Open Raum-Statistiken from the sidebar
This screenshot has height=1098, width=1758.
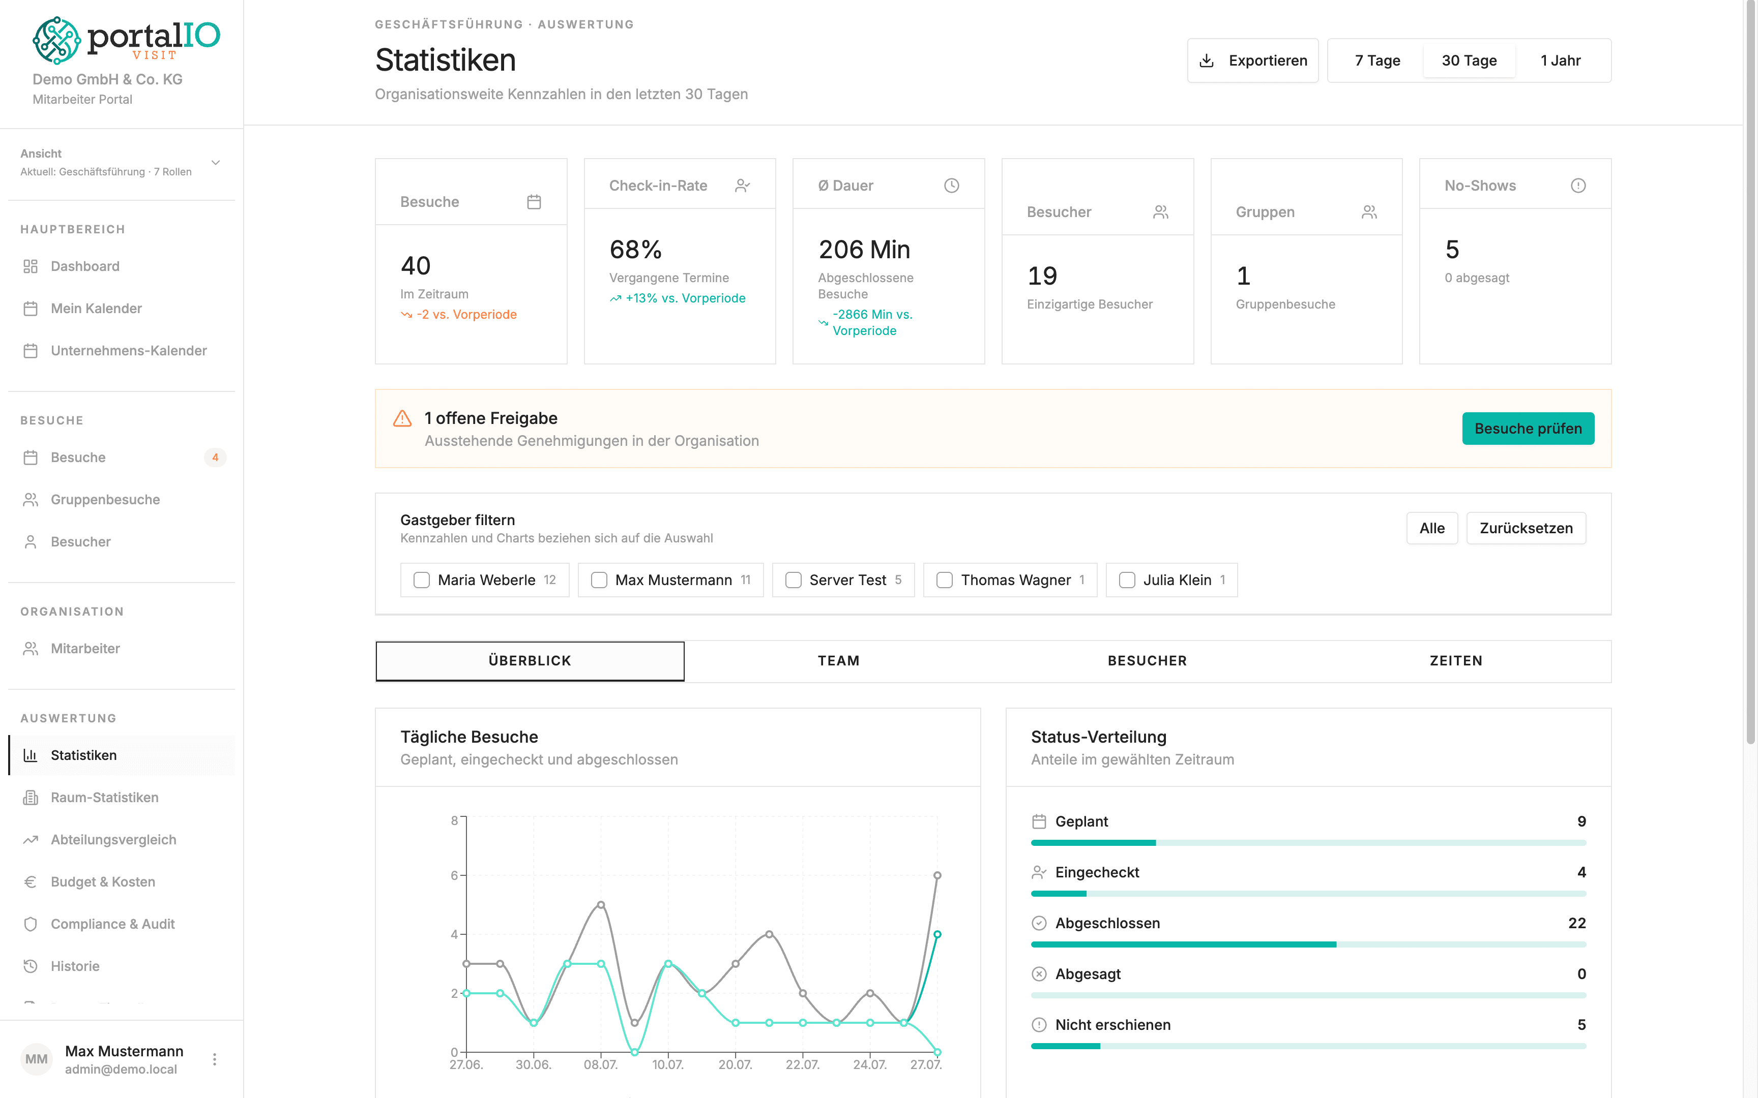point(121,798)
